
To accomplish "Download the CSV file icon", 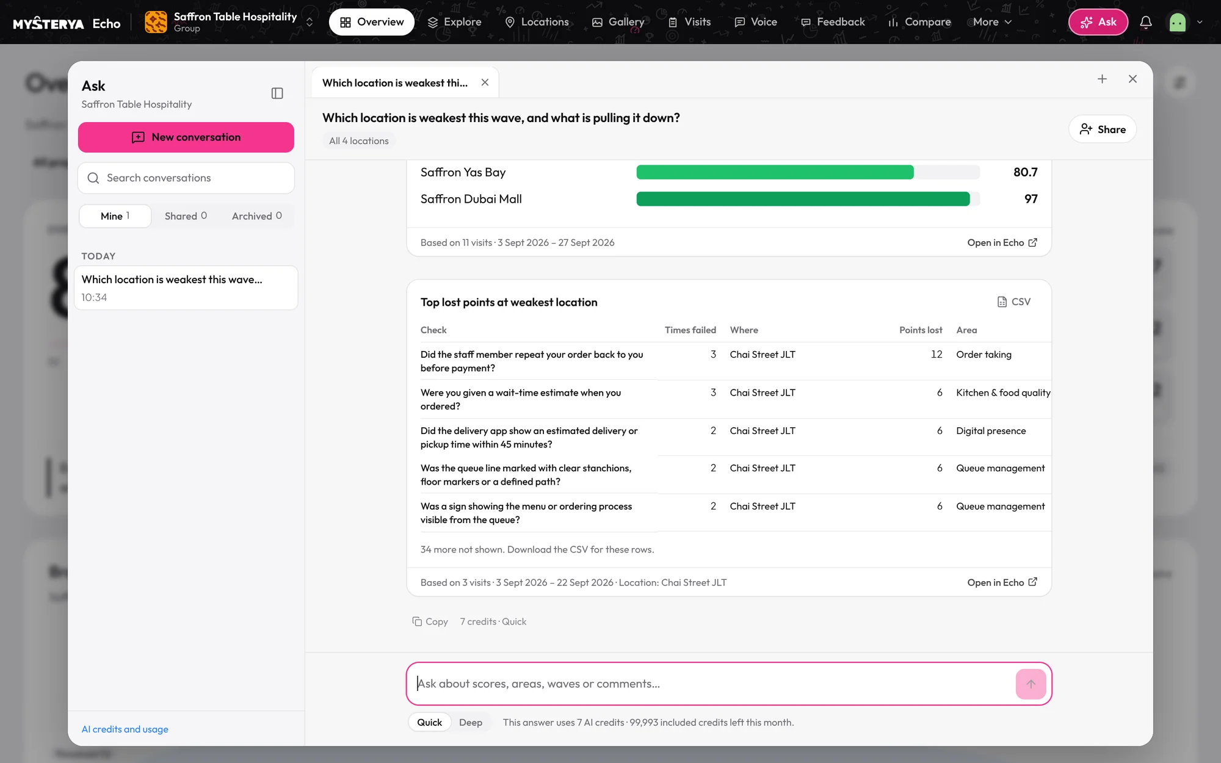I will click(x=1013, y=302).
